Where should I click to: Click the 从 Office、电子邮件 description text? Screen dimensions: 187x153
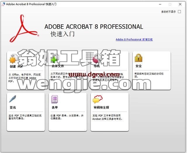[x=25, y=78]
